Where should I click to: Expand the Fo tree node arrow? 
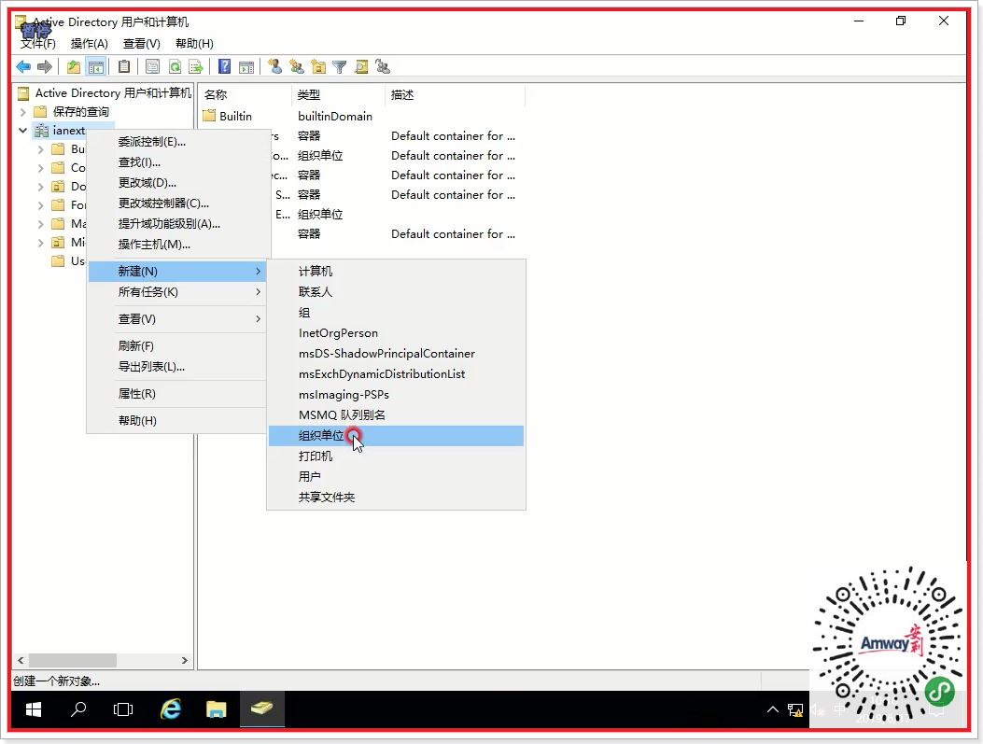pos(41,205)
